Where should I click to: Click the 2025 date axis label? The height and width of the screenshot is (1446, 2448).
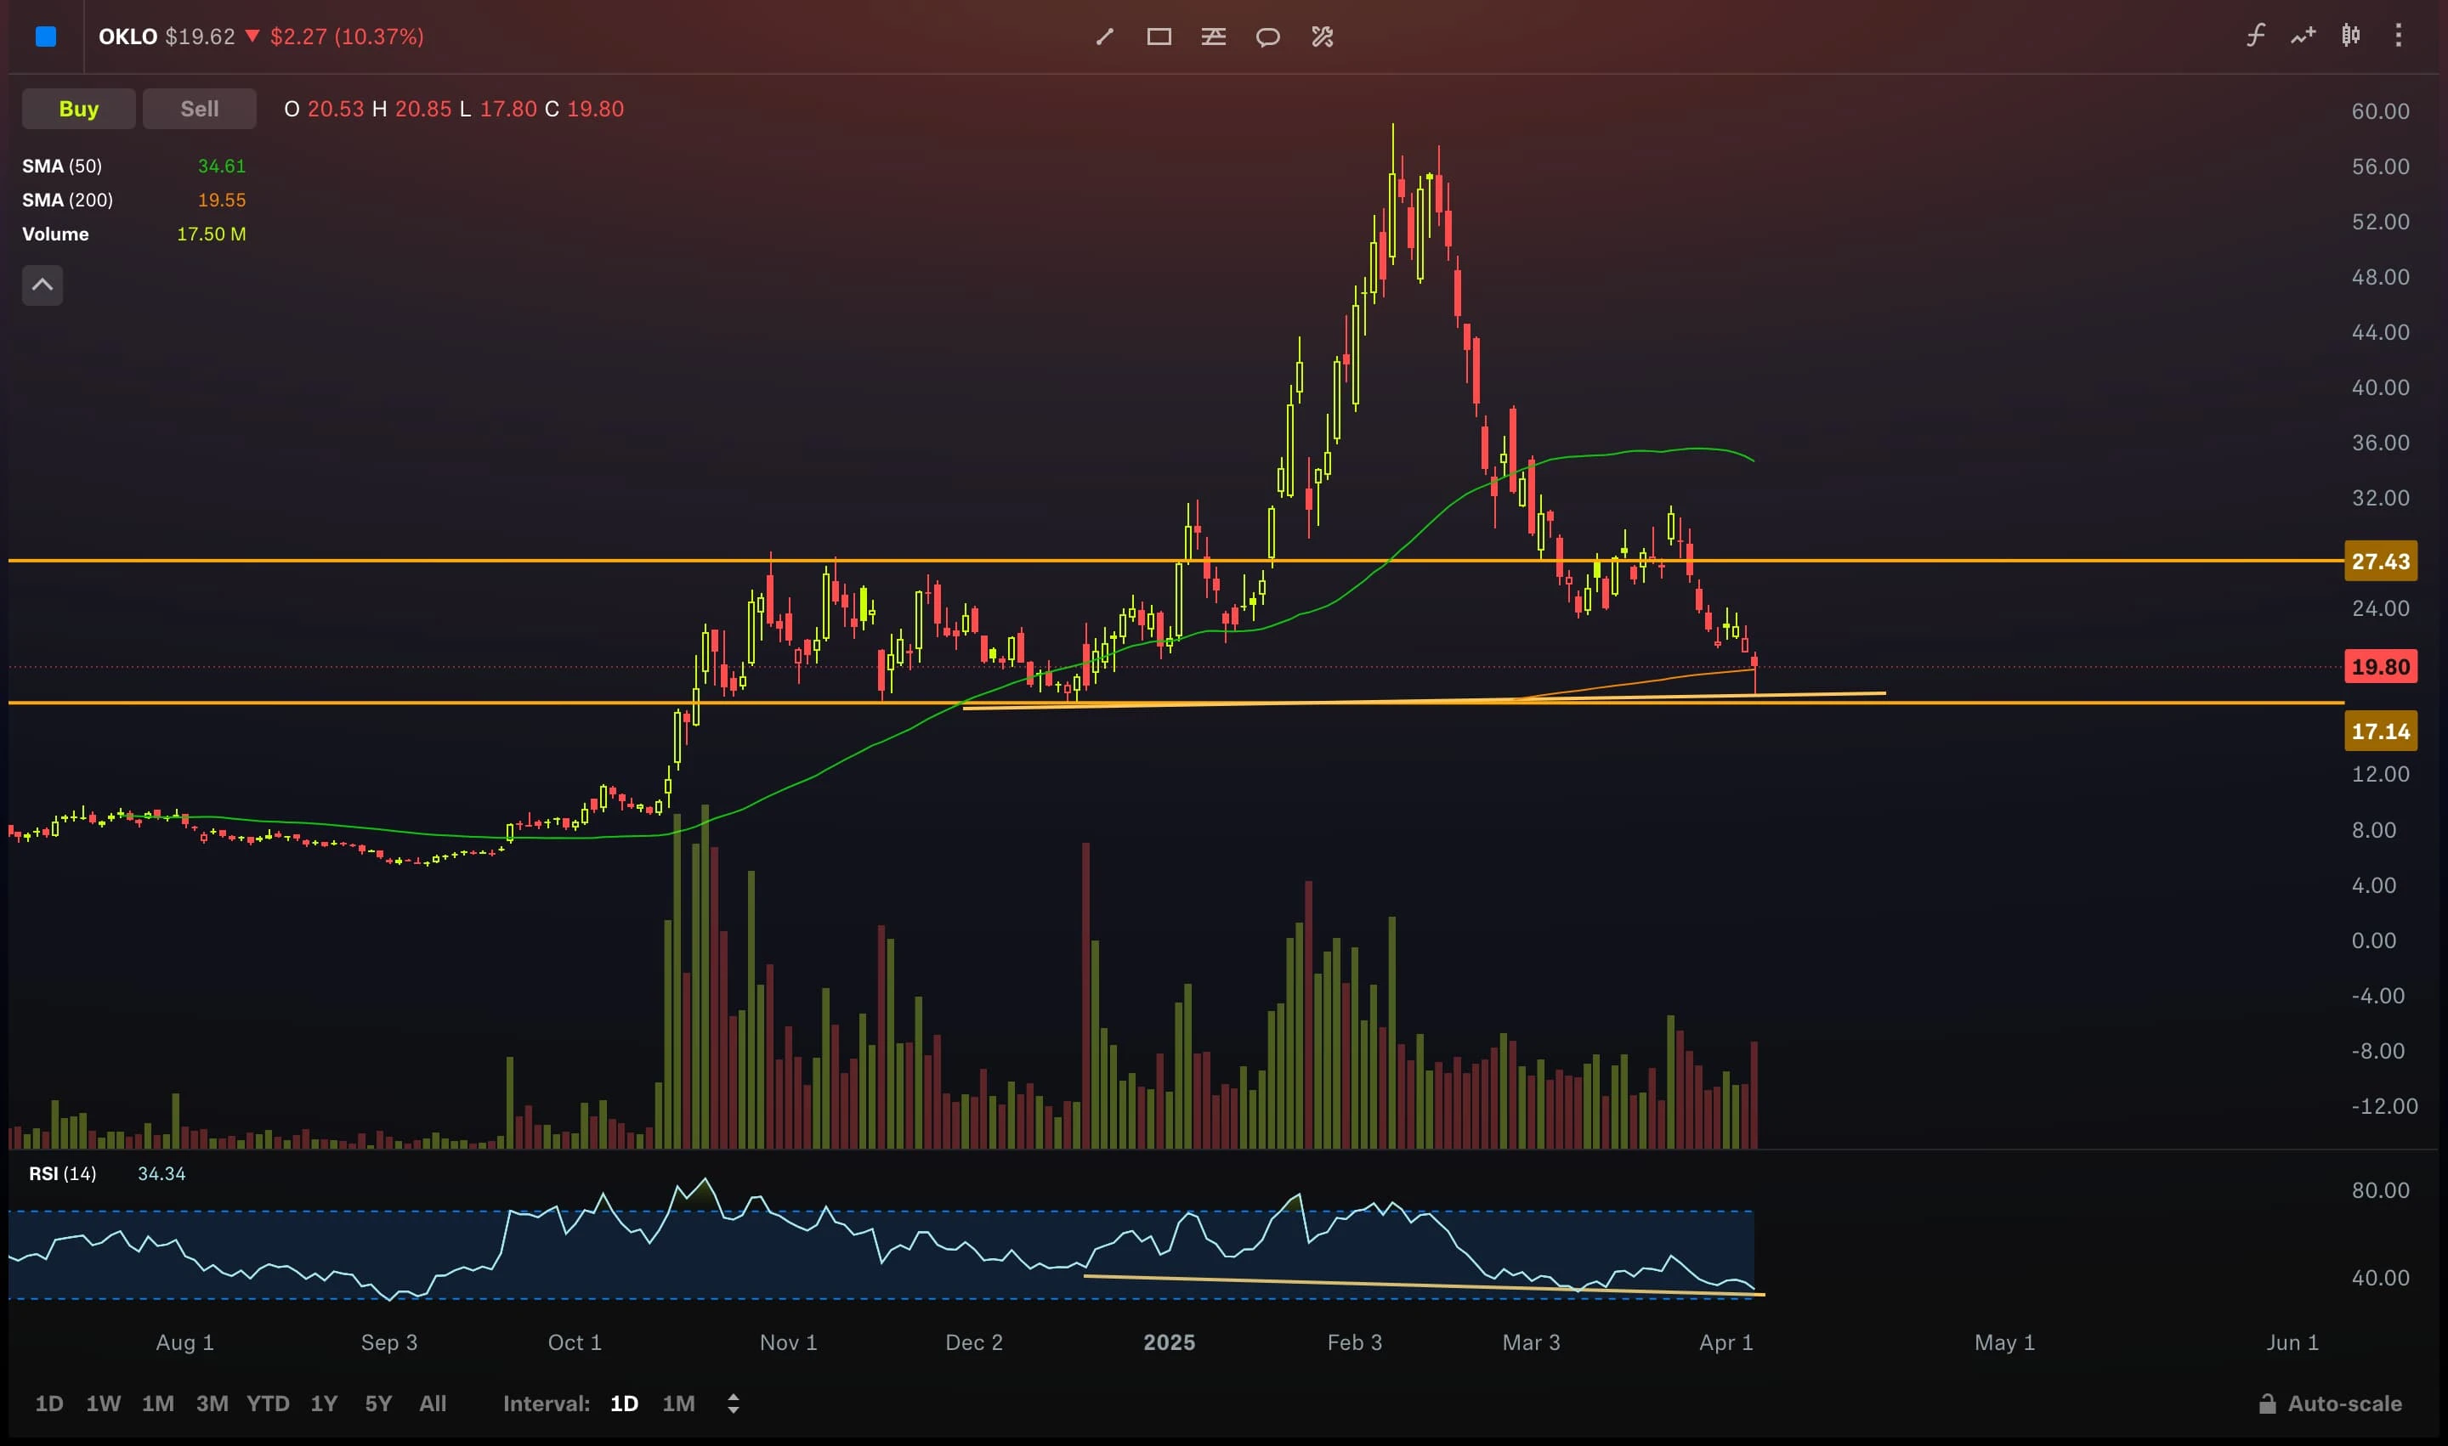pos(1169,1342)
